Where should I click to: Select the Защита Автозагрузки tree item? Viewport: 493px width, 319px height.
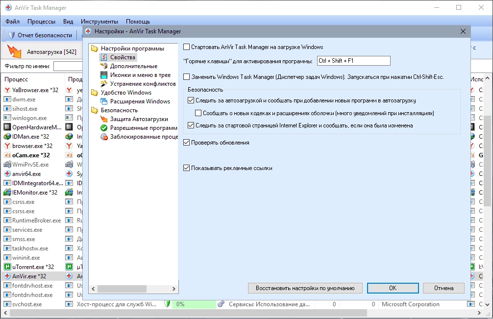[x=139, y=119]
